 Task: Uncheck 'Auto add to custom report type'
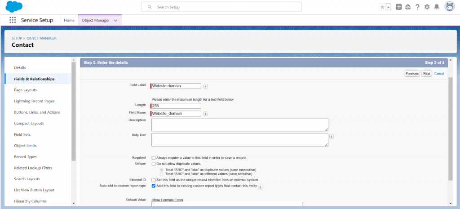pyautogui.click(x=154, y=186)
